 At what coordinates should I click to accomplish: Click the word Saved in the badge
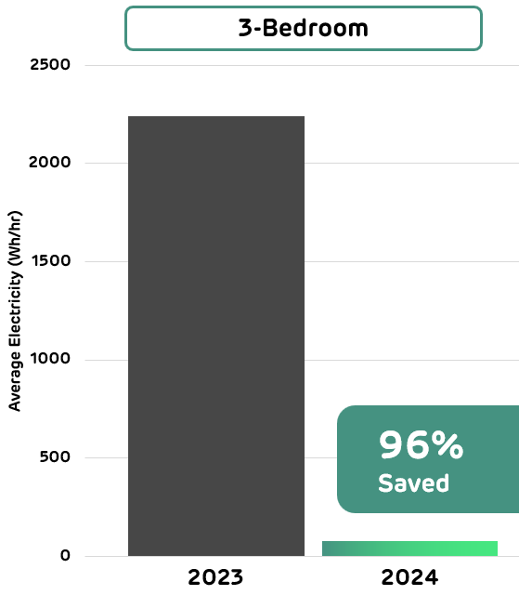click(x=414, y=483)
